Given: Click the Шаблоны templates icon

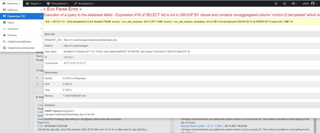Looking at the screenshot, I should (4, 10).
